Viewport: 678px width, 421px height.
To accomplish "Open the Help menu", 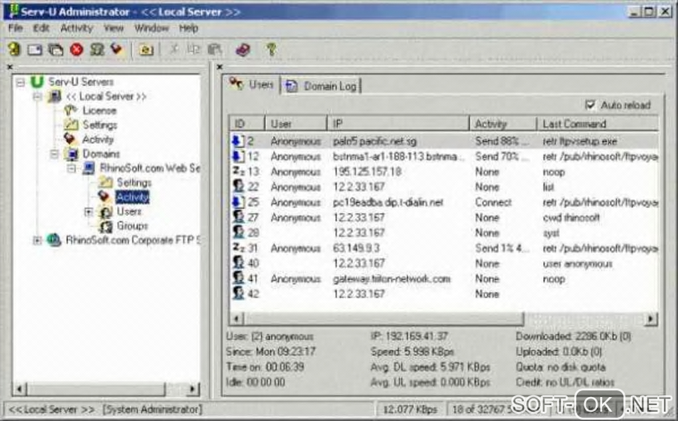I will pyautogui.click(x=189, y=29).
